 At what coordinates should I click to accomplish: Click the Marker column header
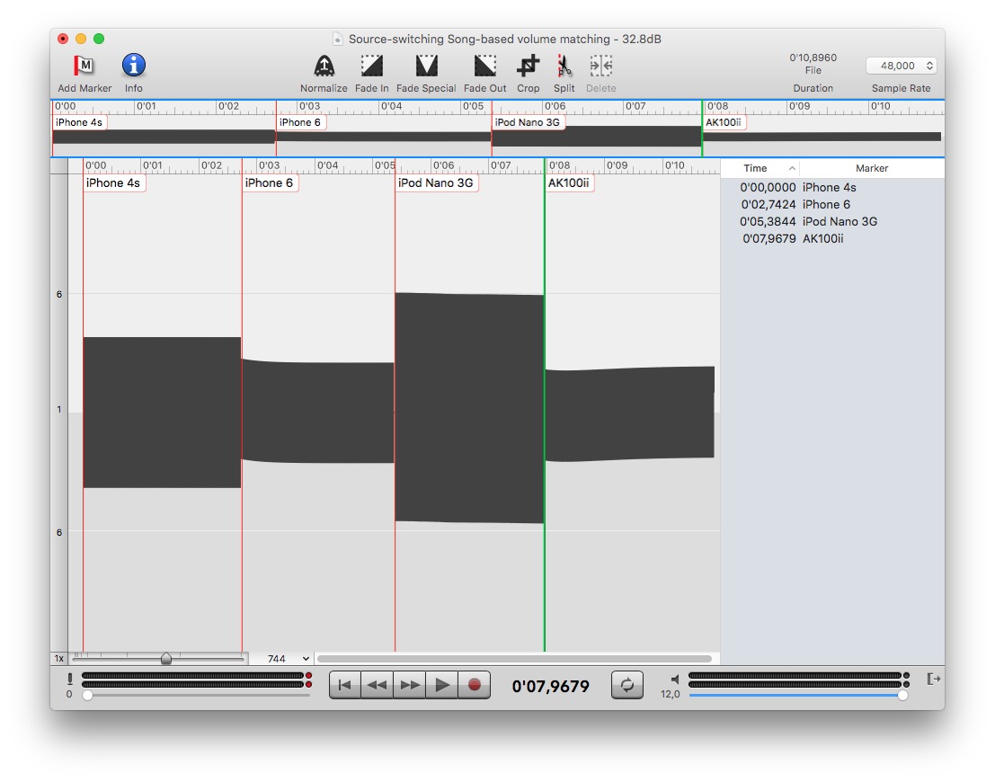click(871, 168)
